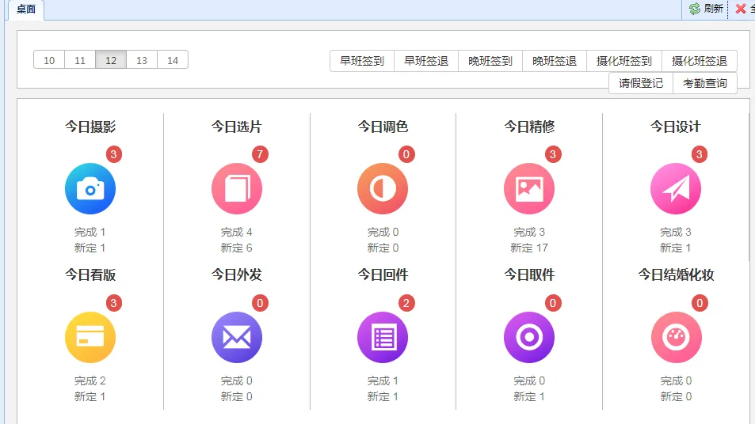
Task: Select the 今日回件 list icon
Action: pyautogui.click(x=383, y=338)
